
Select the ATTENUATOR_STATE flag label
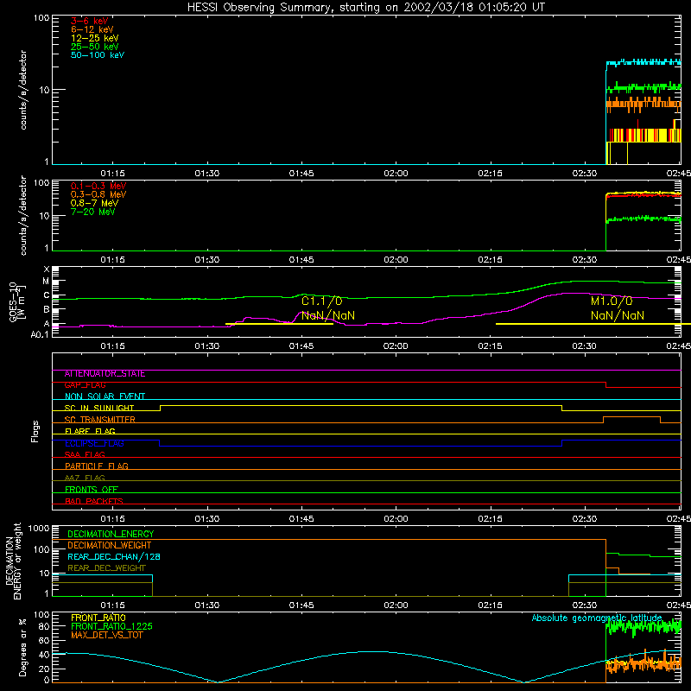click(105, 374)
